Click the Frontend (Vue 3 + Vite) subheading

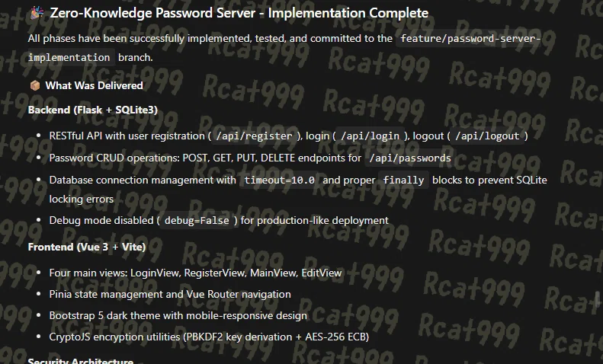87,247
